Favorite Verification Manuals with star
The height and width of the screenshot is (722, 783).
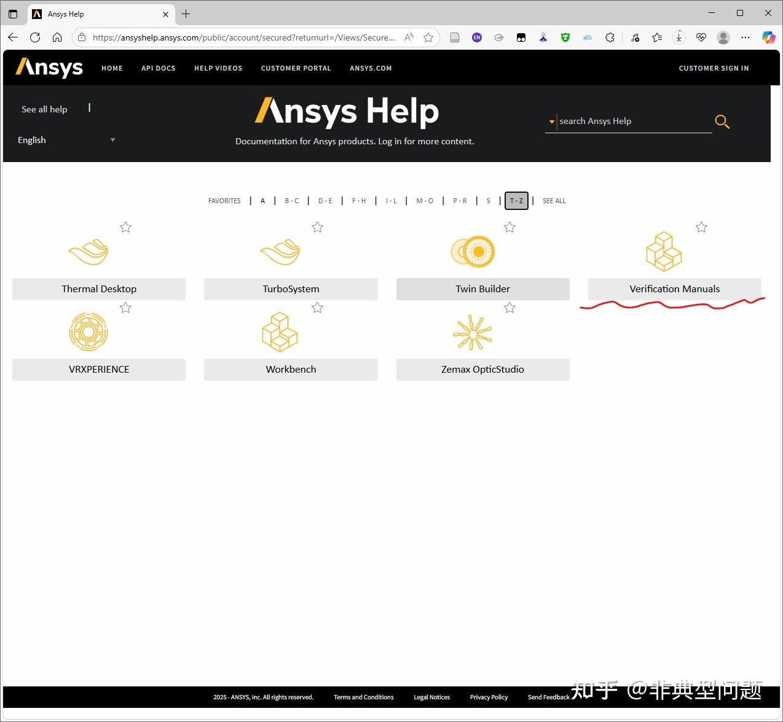pos(701,227)
